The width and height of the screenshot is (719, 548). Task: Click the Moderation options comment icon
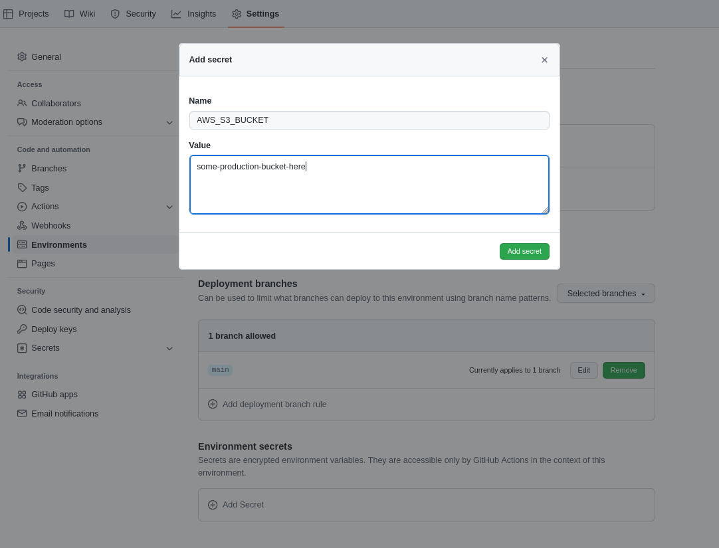(22, 122)
